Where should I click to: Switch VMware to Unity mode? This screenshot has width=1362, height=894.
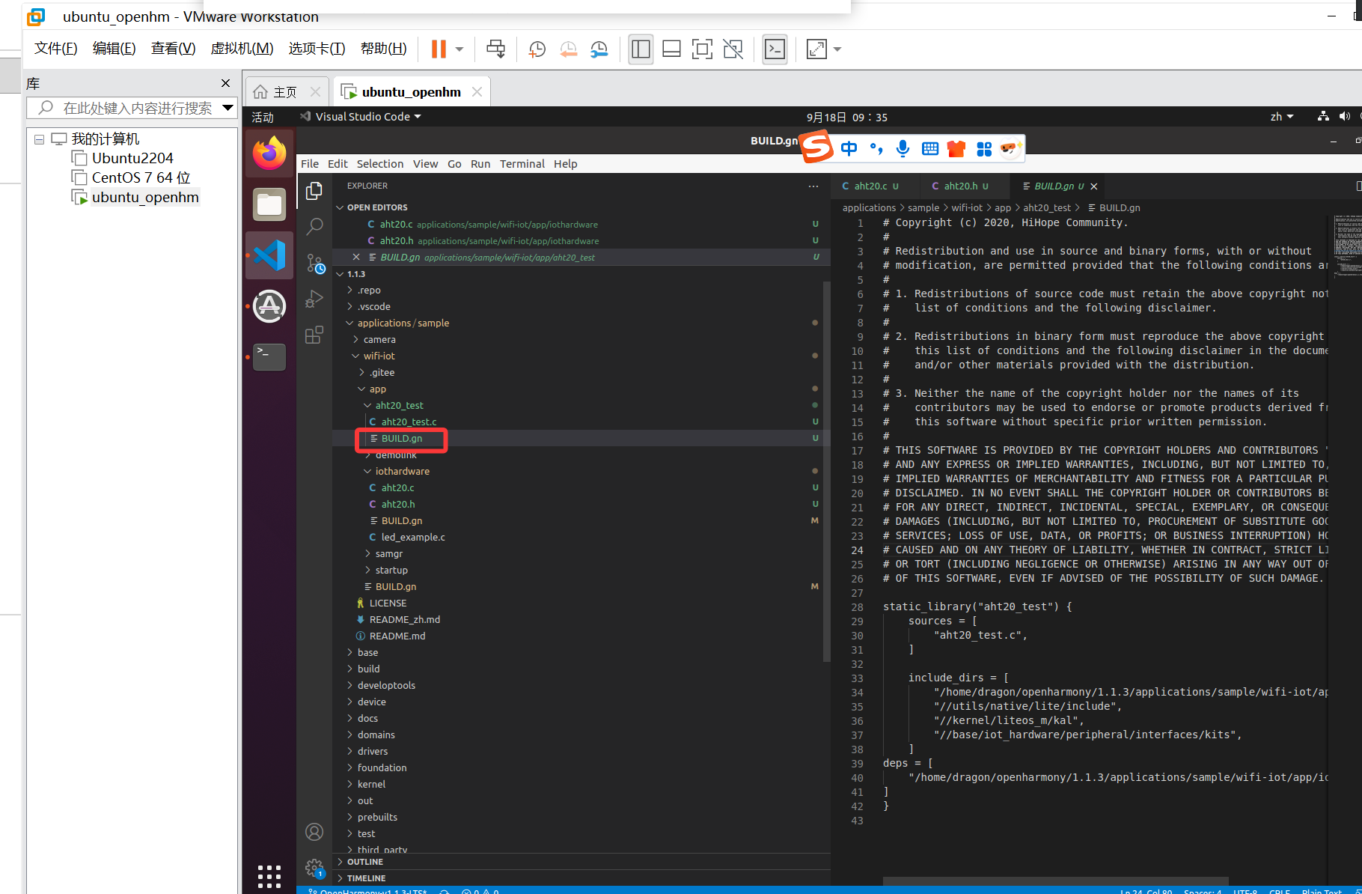click(x=733, y=49)
